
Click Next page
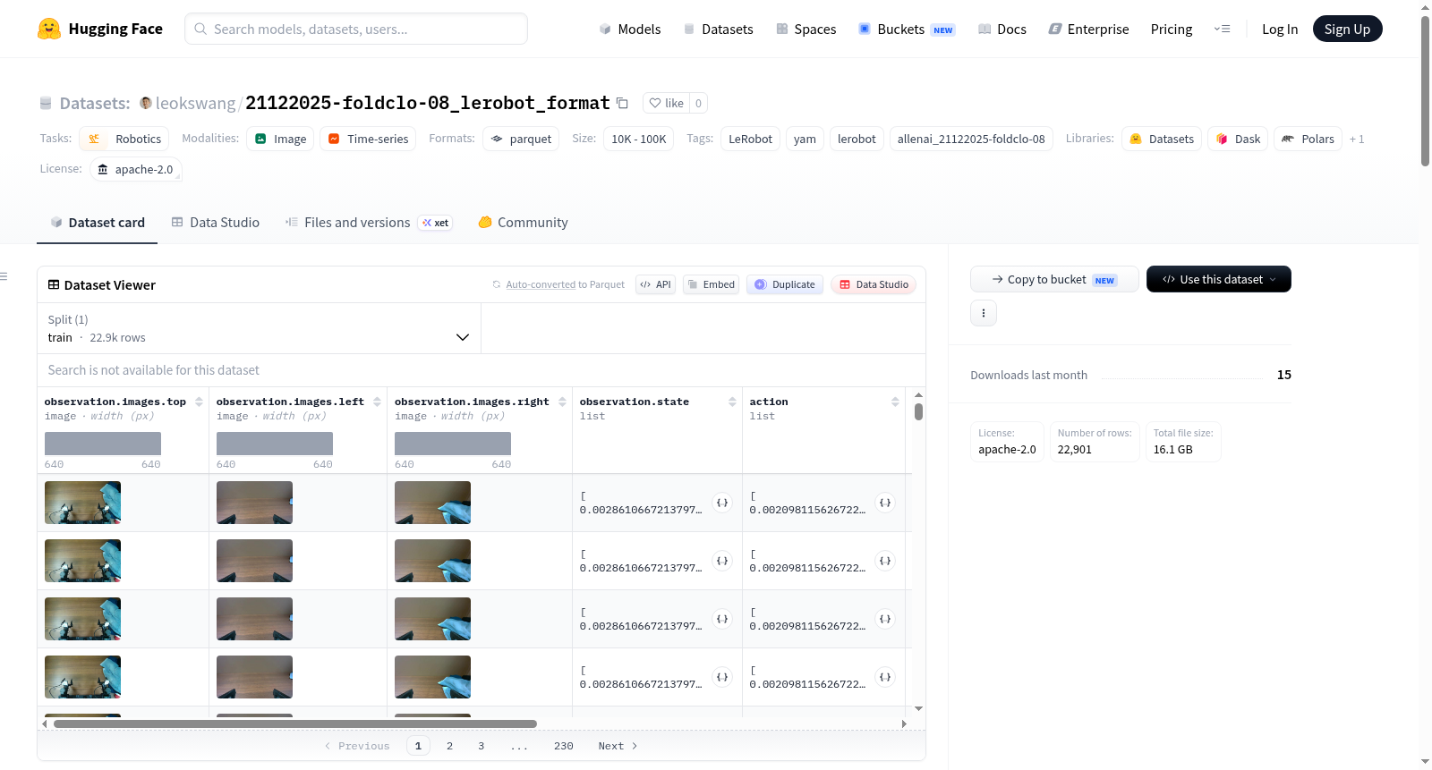[x=618, y=746]
